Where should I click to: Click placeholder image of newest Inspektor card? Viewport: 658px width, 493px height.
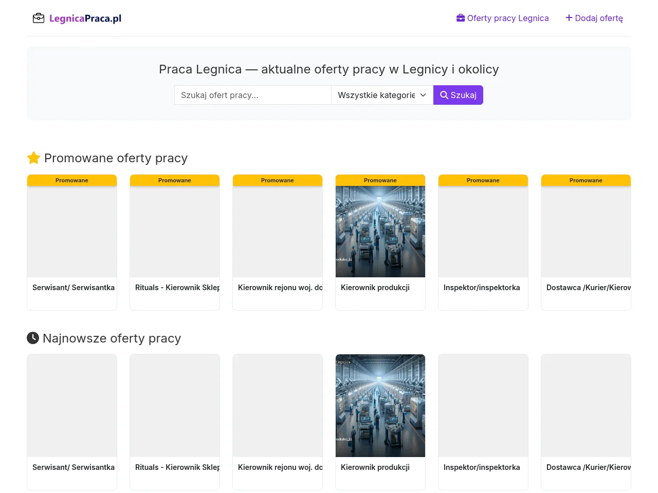(483, 406)
